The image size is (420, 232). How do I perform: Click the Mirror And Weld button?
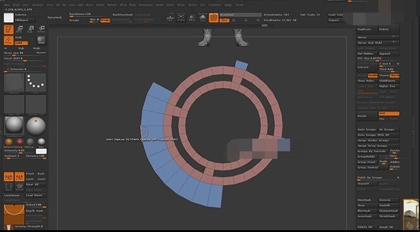378,43
